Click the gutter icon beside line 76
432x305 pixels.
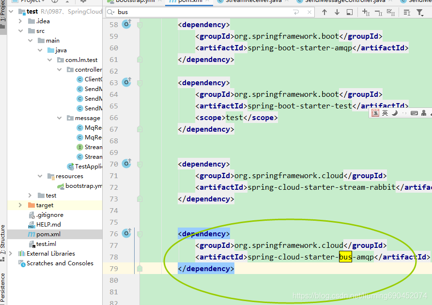126,233
